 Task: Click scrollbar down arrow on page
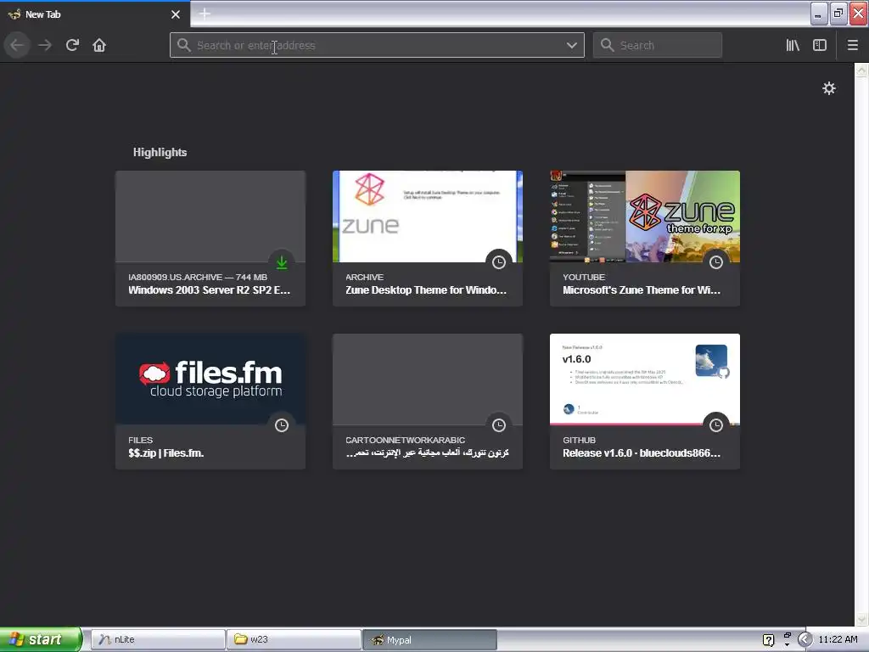[x=861, y=619]
